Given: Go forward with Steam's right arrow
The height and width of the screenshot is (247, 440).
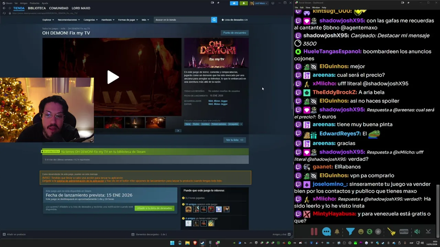Looking at the screenshot, I should pyautogui.click(x=10, y=8).
